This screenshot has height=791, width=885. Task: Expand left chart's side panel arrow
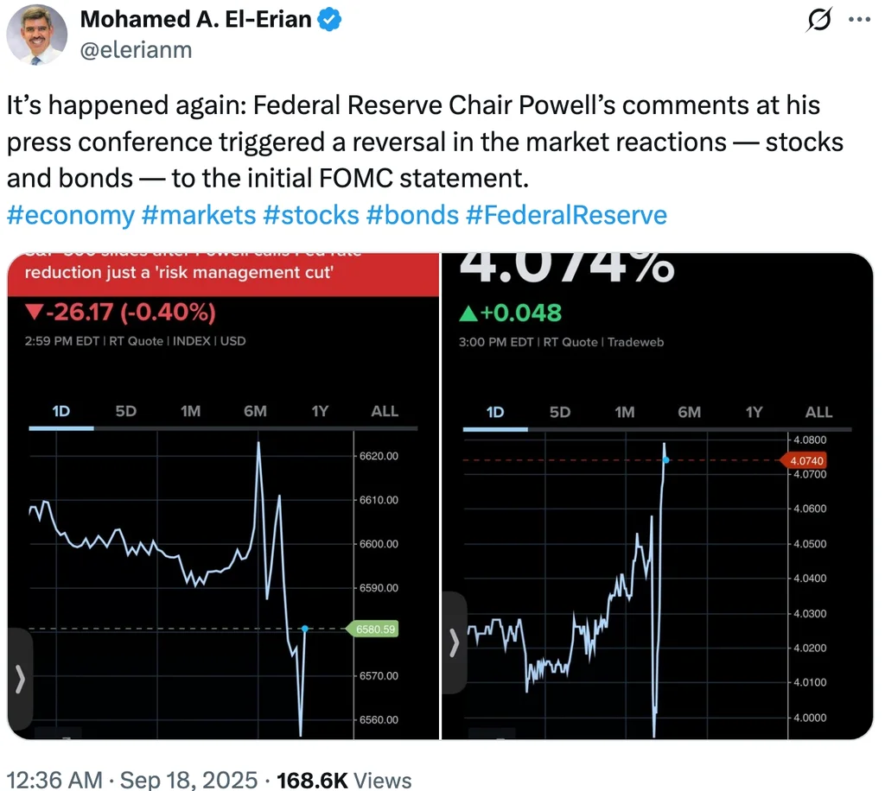[x=20, y=679]
